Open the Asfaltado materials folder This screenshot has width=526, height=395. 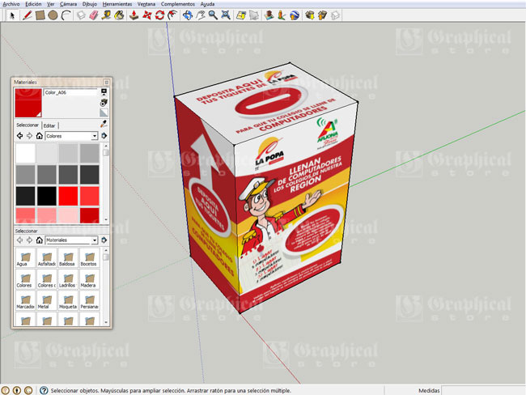tap(47, 259)
